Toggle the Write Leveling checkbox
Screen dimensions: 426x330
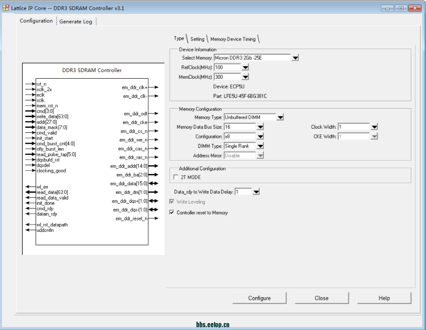click(x=172, y=202)
